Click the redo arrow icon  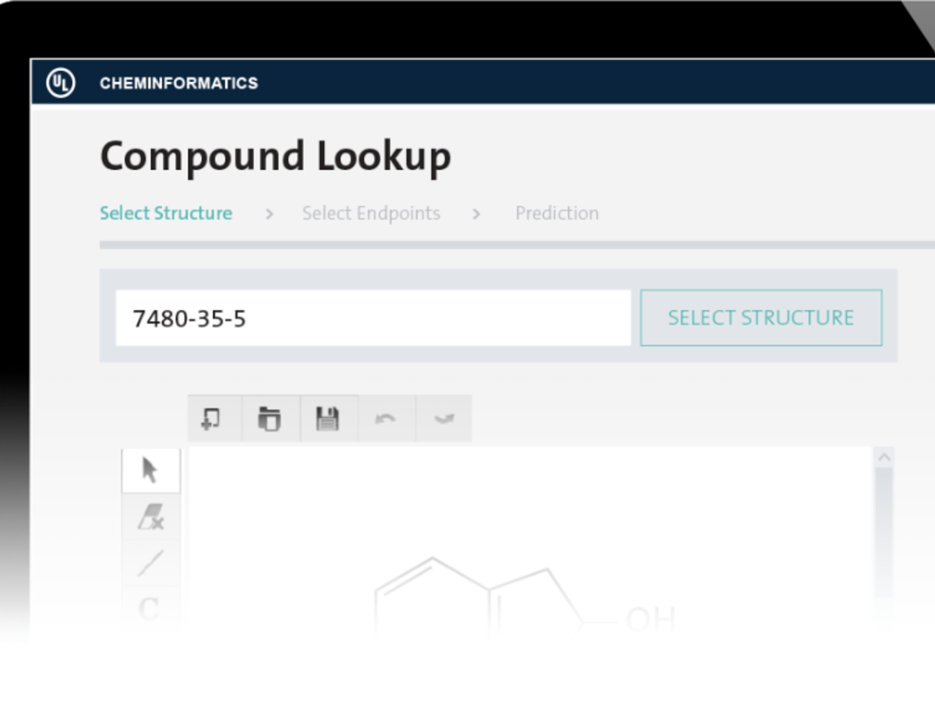point(444,418)
